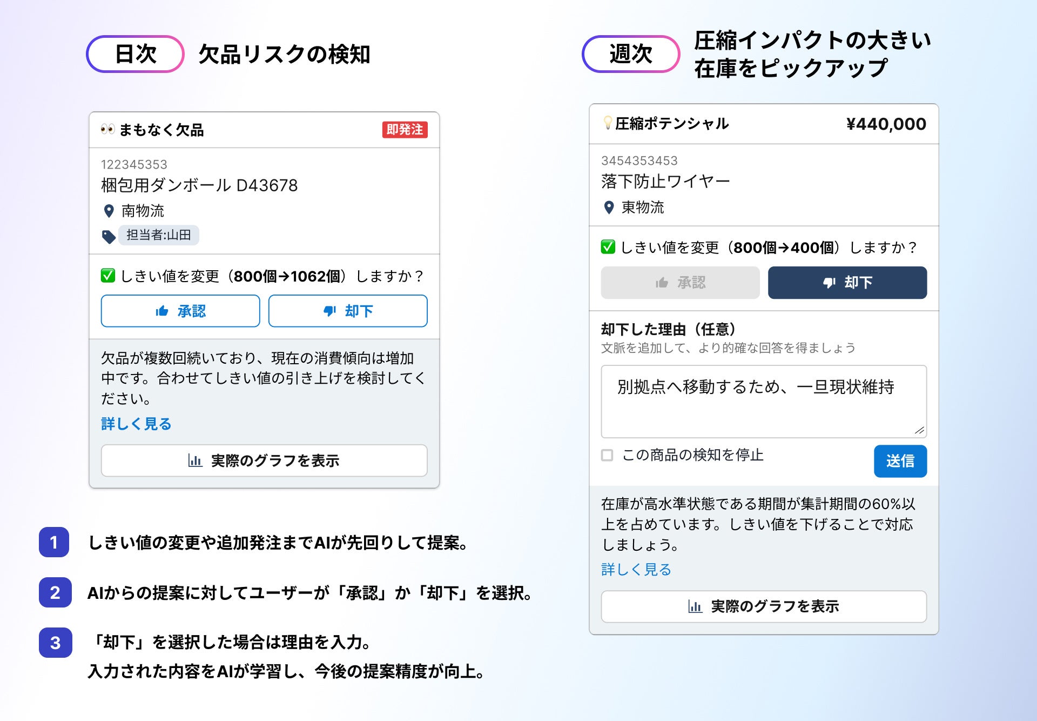Click the tag icon beside 担当者:山田

click(x=109, y=236)
